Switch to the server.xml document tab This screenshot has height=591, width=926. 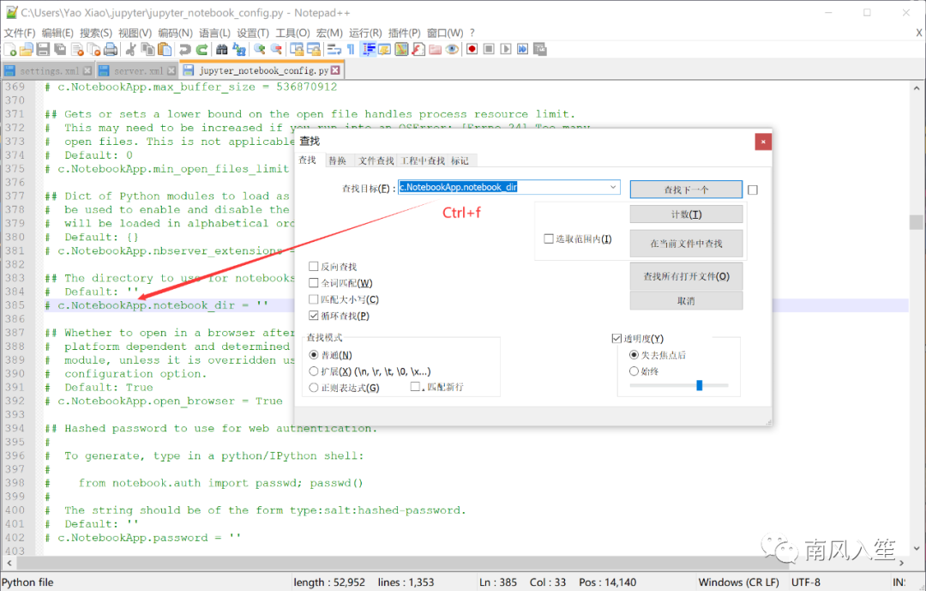(x=137, y=71)
